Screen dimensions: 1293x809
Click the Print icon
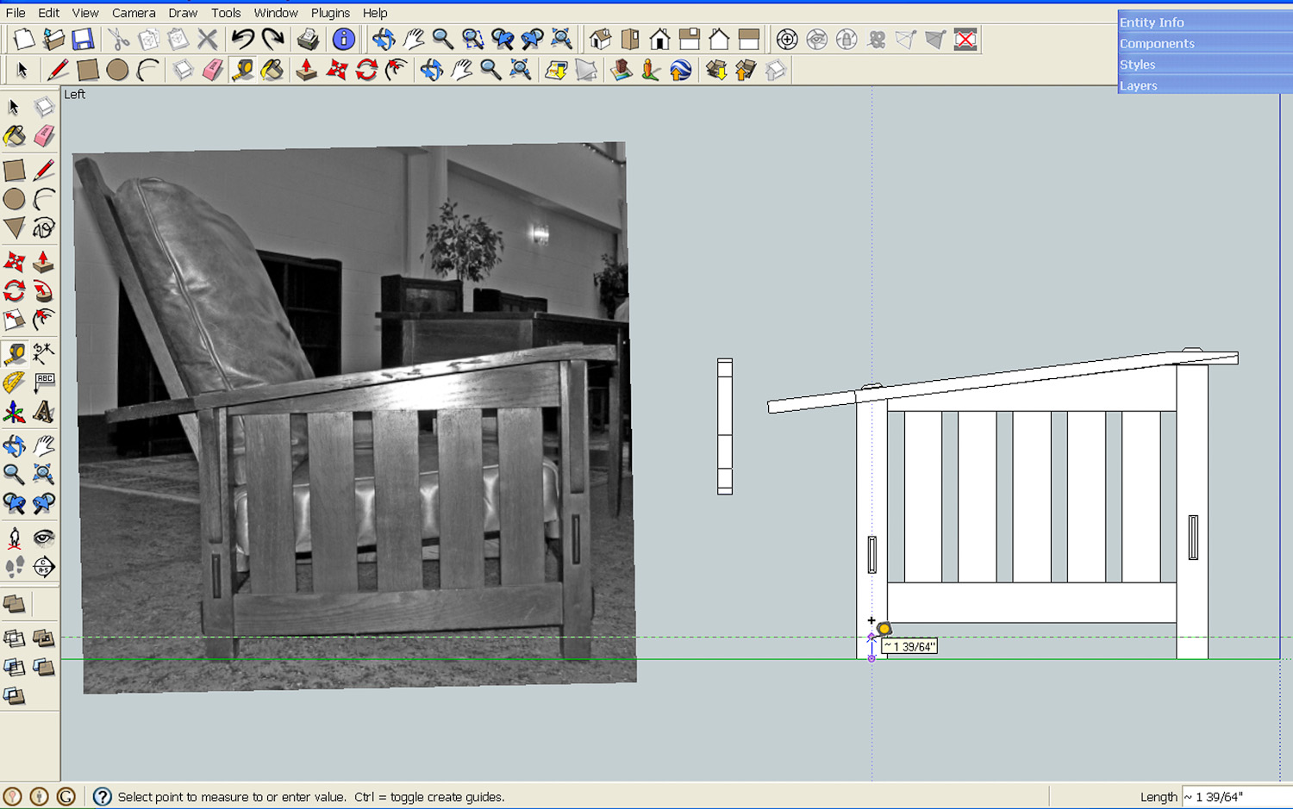(308, 40)
